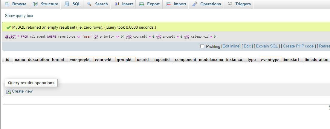Screen dimensions: 330x129
Task: Click the courseid column header
Action: click(x=103, y=60)
